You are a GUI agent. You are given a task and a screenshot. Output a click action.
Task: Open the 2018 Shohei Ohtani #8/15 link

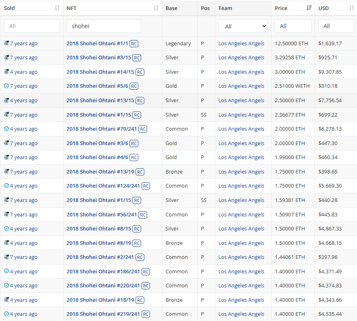click(99, 228)
